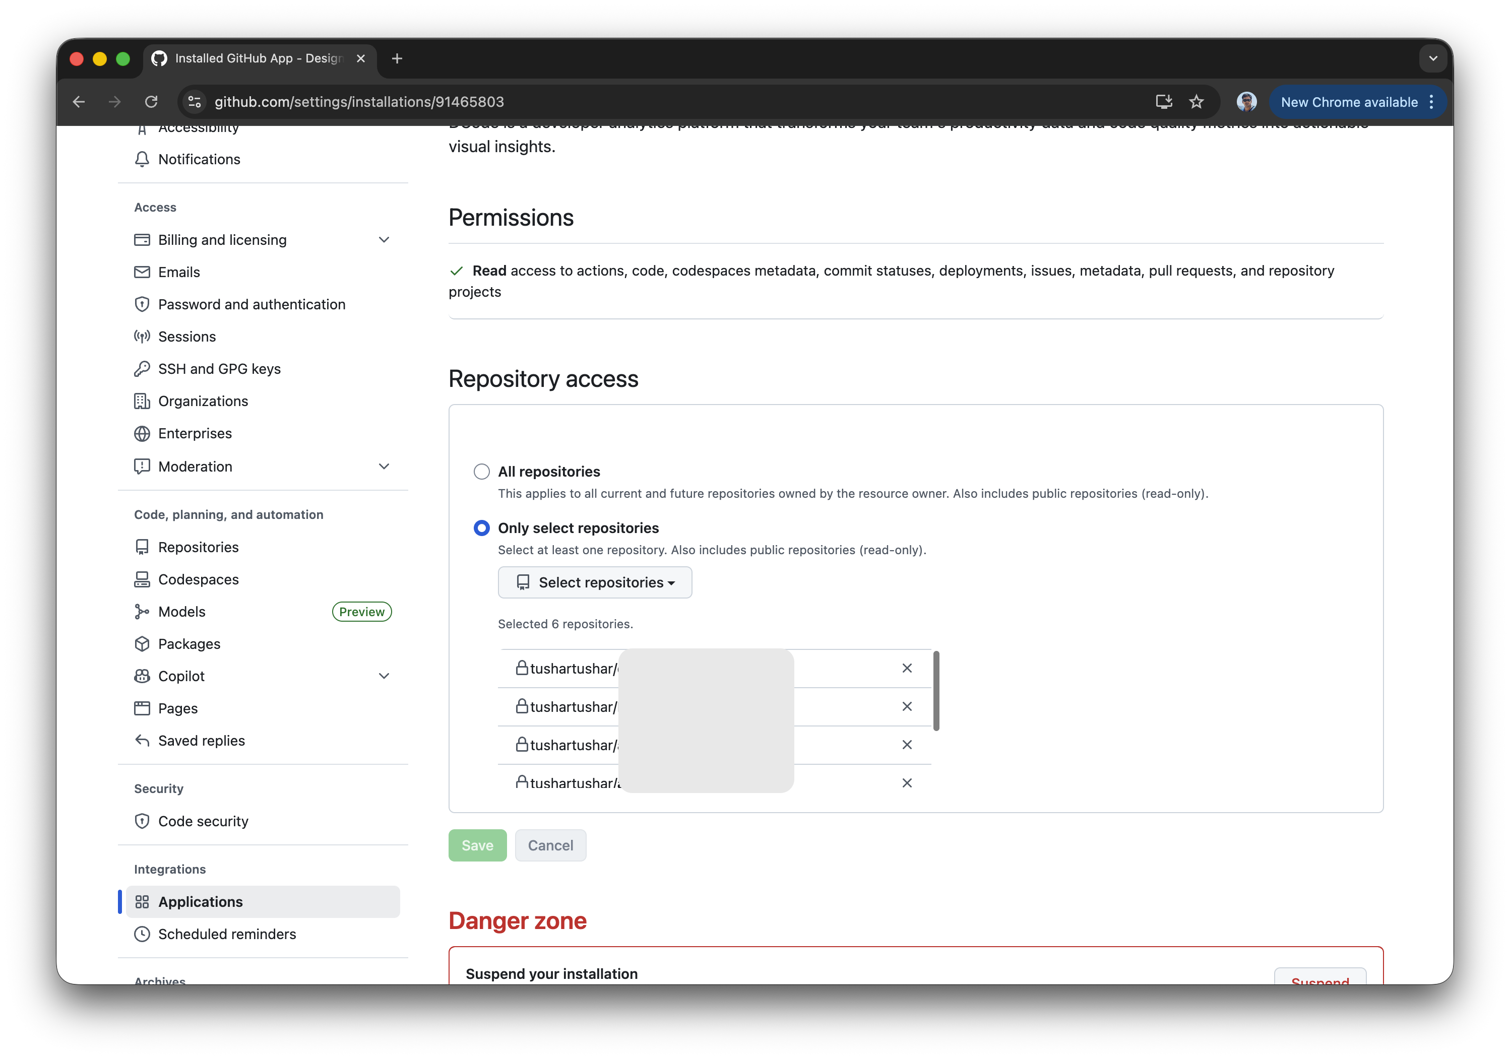Choose Only select repositories radio button
The height and width of the screenshot is (1059, 1510).
[x=481, y=528]
